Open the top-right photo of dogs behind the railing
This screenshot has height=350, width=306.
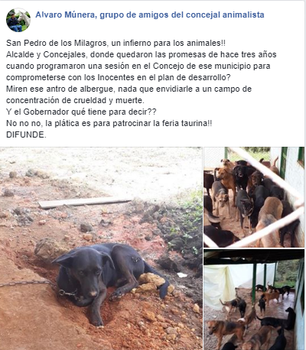click(x=254, y=197)
